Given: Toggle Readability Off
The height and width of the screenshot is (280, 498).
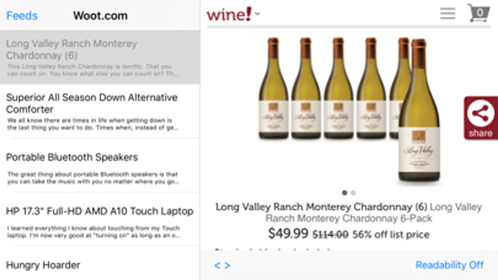Looking at the screenshot, I should click(449, 265).
